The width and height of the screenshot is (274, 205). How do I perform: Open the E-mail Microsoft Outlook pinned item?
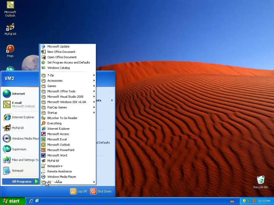20,104
